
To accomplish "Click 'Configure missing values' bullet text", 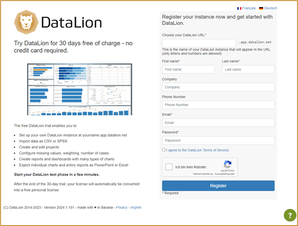I will (x=64, y=153).
